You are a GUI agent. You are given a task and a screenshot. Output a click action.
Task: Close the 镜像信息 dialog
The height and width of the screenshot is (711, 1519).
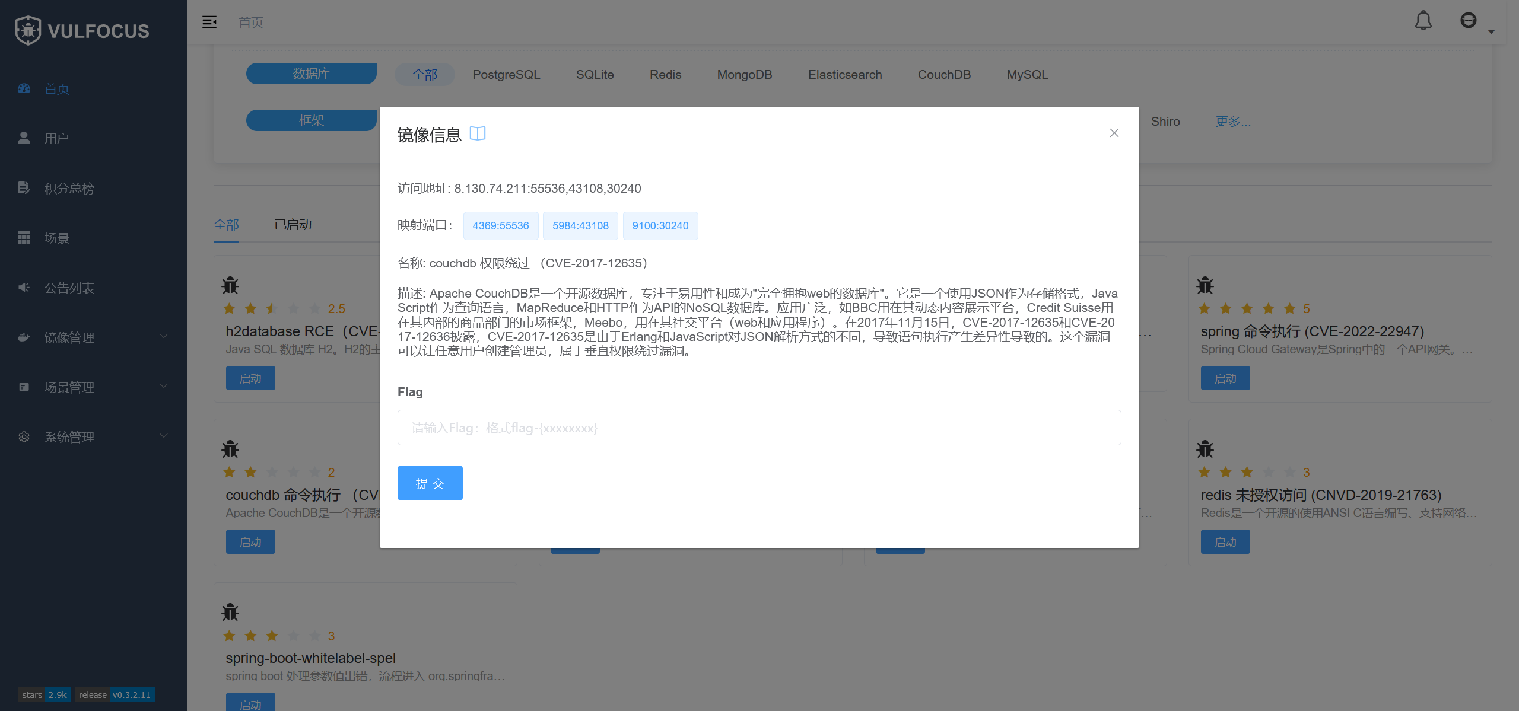(x=1114, y=133)
